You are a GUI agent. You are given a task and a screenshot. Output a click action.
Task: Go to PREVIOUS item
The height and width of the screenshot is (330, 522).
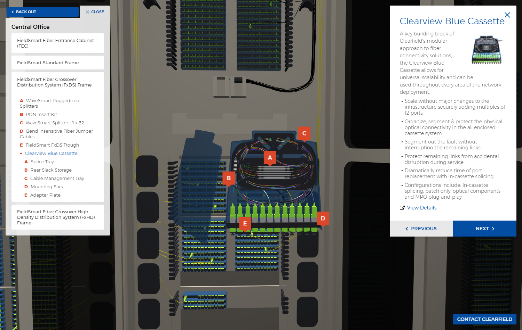pos(421,229)
